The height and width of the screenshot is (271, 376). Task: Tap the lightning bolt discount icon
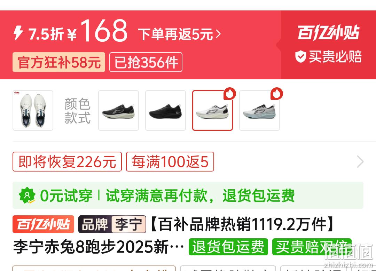pyautogui.click(x=18, y=33)
